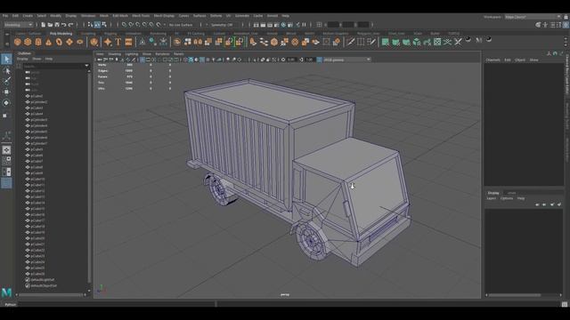Toggle the Modeling Toolkit icon at top right
The width and height of the screenshot is (570, 320).
point(538,25)
